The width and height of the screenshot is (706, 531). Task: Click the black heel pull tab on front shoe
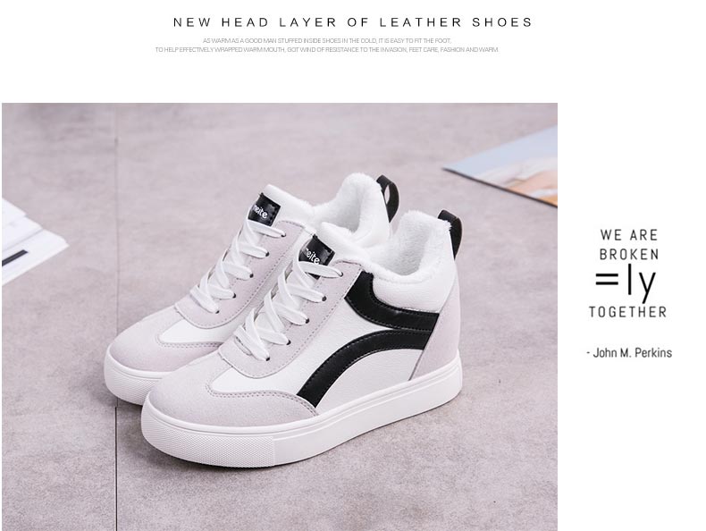[x=451, y=232]
